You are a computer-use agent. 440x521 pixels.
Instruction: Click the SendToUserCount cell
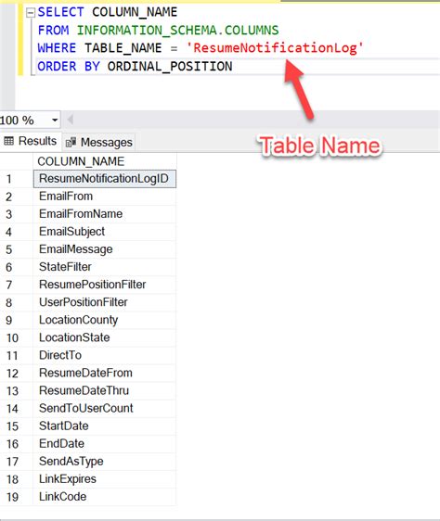click(105, 408)
